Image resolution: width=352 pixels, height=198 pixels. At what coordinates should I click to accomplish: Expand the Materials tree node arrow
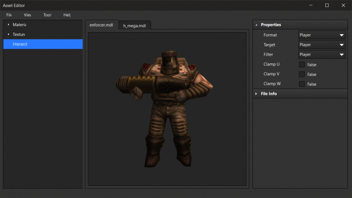8,24
